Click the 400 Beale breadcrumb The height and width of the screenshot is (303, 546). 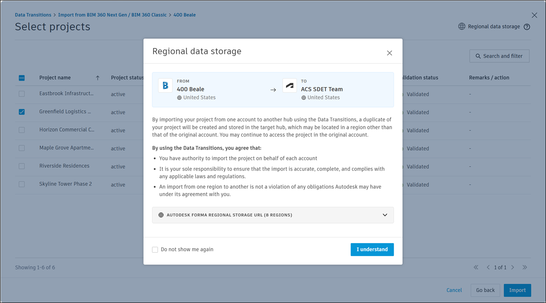pos(185,15)
